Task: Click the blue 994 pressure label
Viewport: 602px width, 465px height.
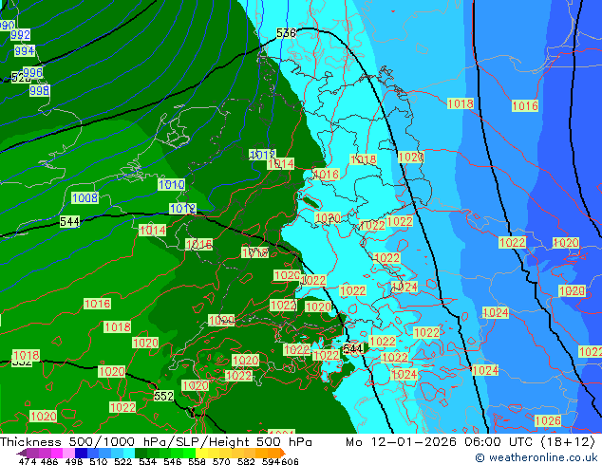Action: click(x=25, y=50)
